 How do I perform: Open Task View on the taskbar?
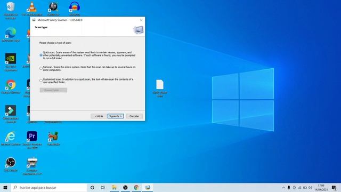tap(103, 187)
